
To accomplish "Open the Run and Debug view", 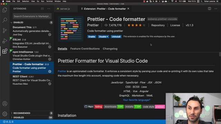I will tap(4, 41).
